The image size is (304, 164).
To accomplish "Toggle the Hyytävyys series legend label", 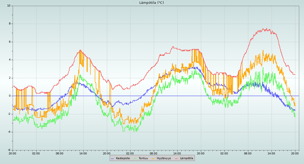I will click(x=164, y=158).
